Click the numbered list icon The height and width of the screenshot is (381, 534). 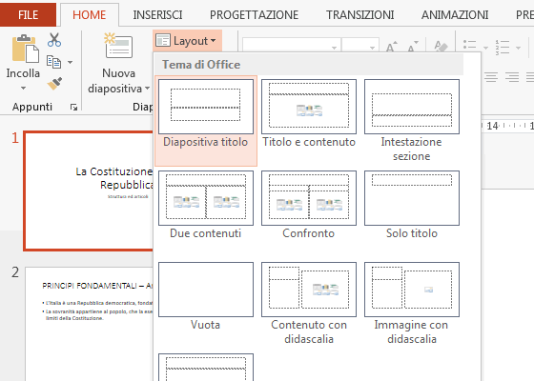click(x=502, y=48)
